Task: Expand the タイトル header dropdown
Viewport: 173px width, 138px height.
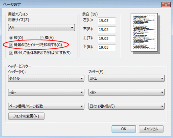Action: point(46,78)
